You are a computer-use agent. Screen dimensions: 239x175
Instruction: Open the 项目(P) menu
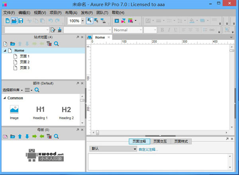point(55,13)
